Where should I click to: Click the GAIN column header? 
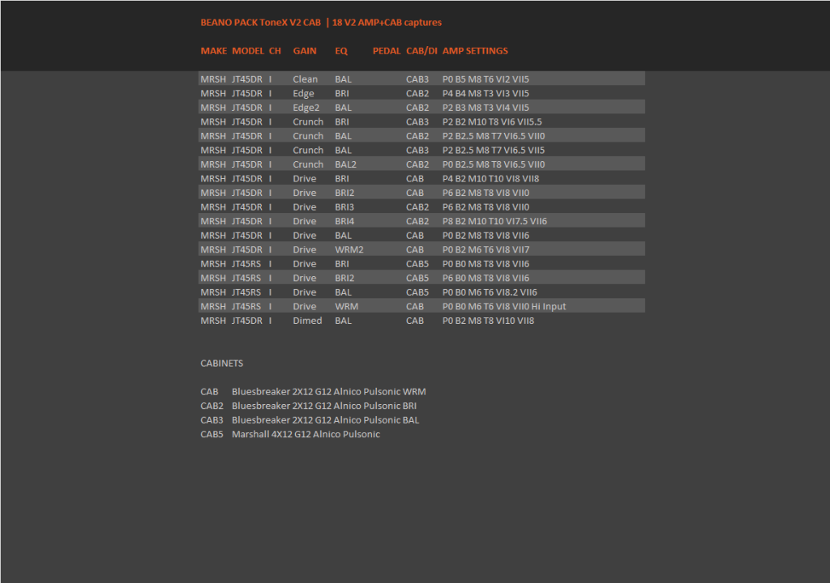(x=305, y=51)
